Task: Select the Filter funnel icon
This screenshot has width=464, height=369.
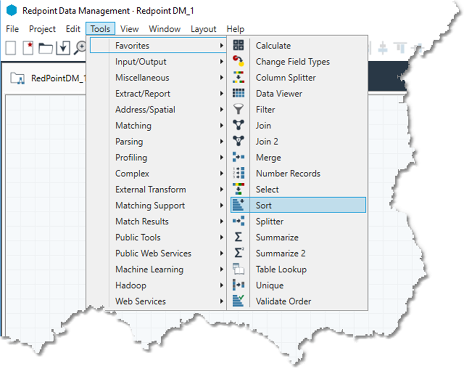Action: click(238, 109)
